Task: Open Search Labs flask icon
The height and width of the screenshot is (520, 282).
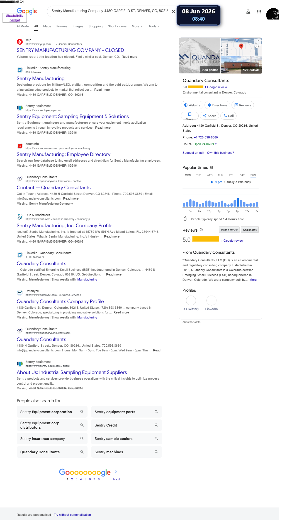Action: point(248,11)
